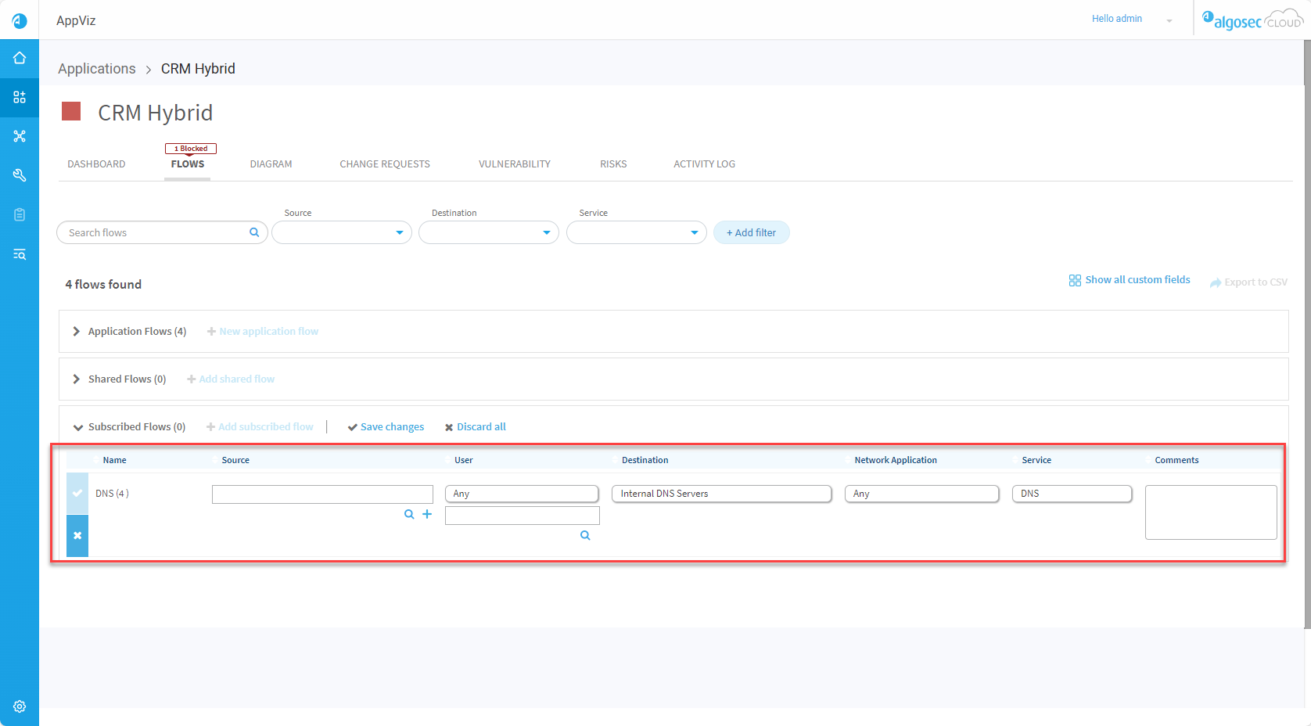Screen dimensions: 1311x726
Task: Click the plus icon under Source field
Action: 427,514
